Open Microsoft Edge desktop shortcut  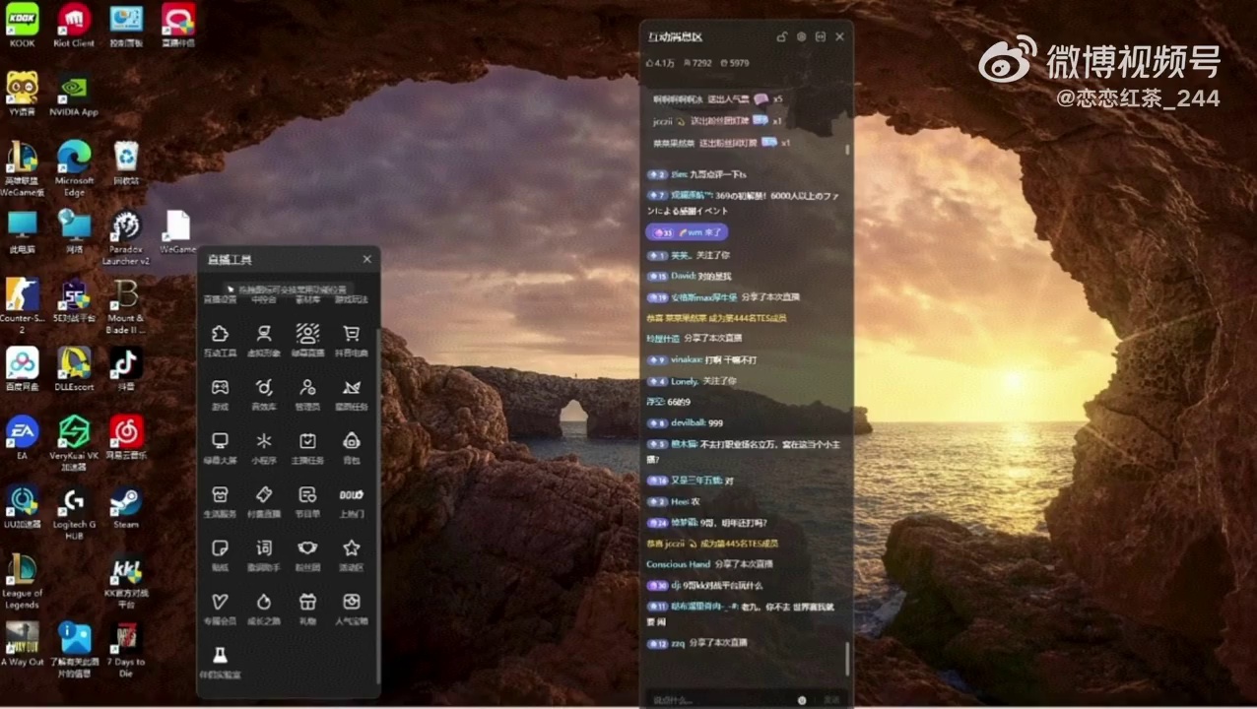pos(74,167)
